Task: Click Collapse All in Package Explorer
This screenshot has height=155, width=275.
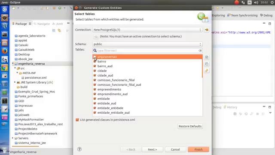Action: point(54,31)
